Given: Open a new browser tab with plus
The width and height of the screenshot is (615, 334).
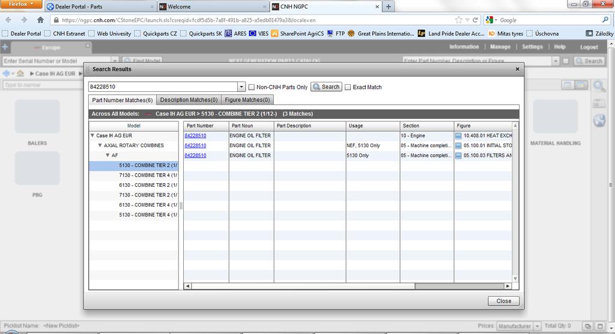Looking at the screenshot, I should 389,7.
